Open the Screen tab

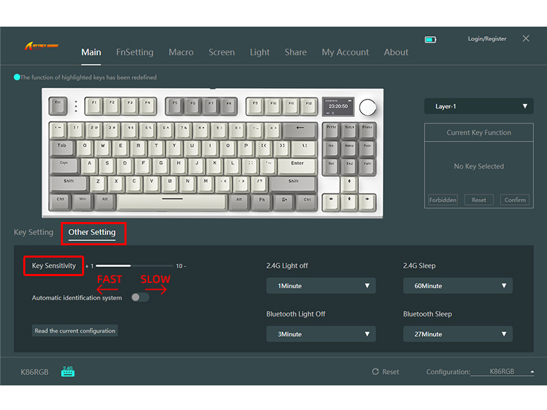(x=222, y=53)
